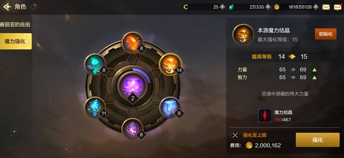Click the 强化 enhance button

(317, 140)
